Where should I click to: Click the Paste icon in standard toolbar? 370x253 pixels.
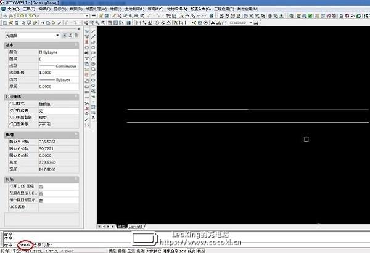click(x=54, y=23)
